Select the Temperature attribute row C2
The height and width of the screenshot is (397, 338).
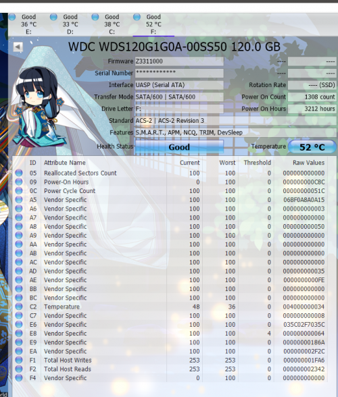(170, 307)
